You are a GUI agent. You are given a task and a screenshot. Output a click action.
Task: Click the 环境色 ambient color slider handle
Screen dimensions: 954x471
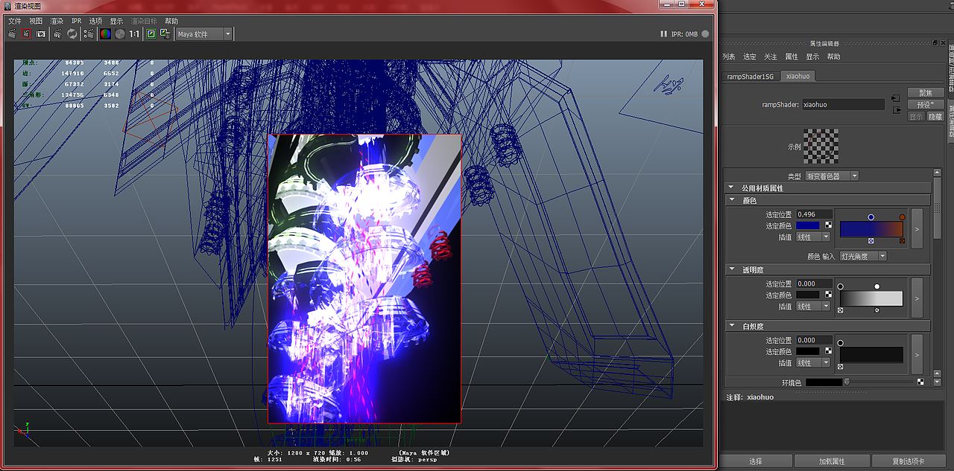846,382
